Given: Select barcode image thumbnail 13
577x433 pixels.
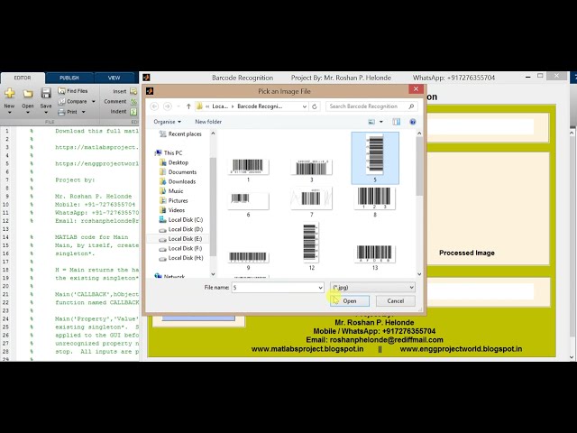Looking at the screenshot, I should click(x=375, y=254).
